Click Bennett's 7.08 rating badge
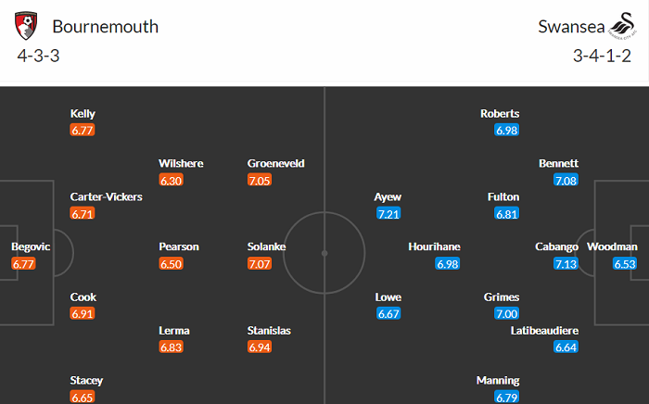This screenshot has height=404, width=649. coord(566,181)
